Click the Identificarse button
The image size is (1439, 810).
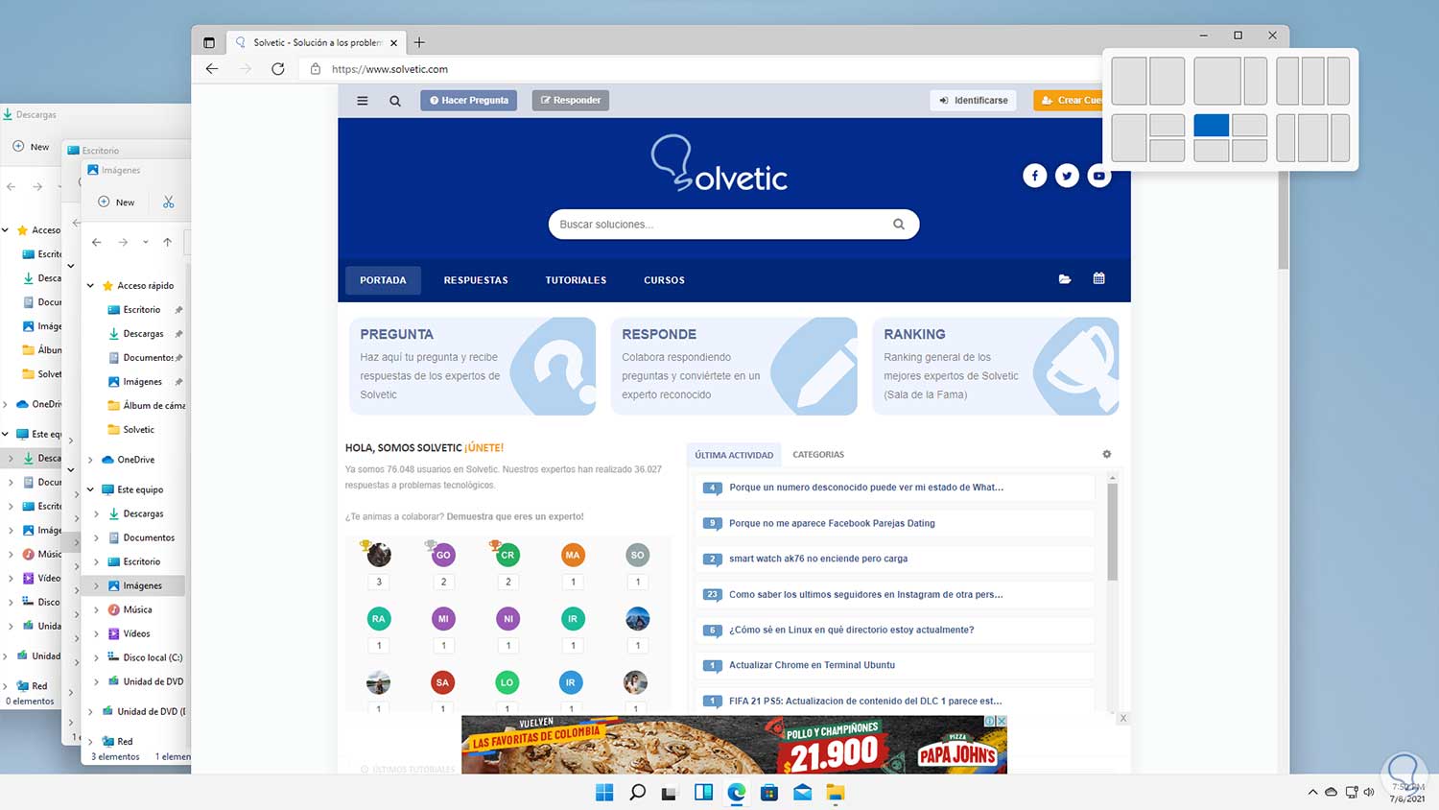[974, 100]
